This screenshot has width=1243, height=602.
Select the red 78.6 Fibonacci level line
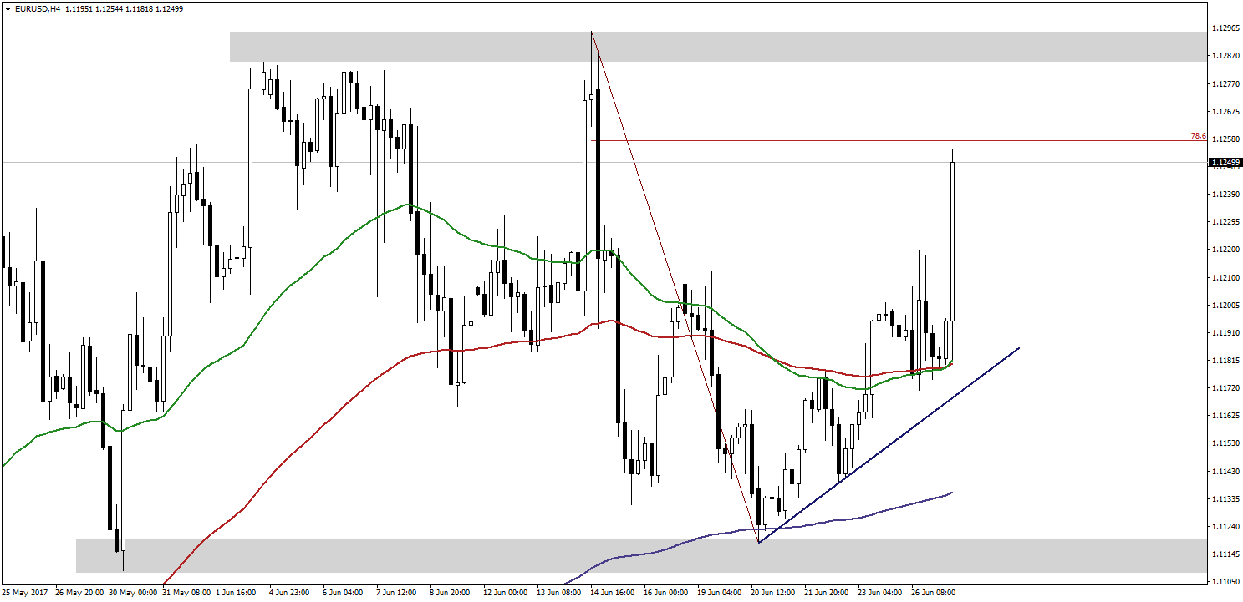point(899,140)
